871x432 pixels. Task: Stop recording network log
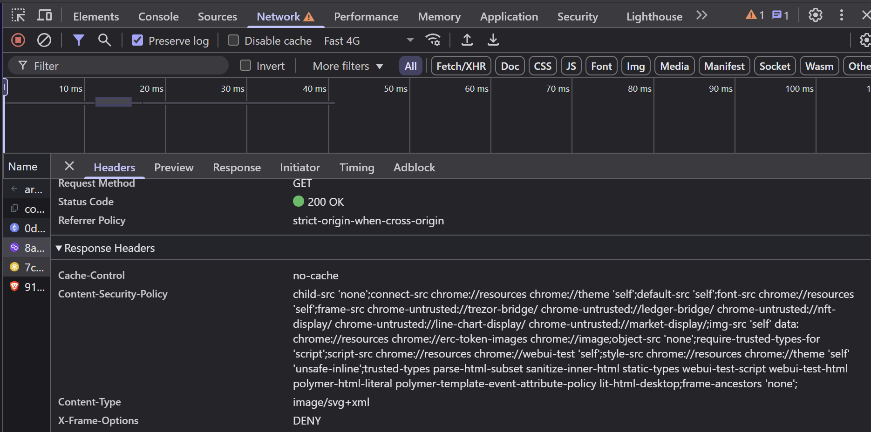click(x=18, y=40)
